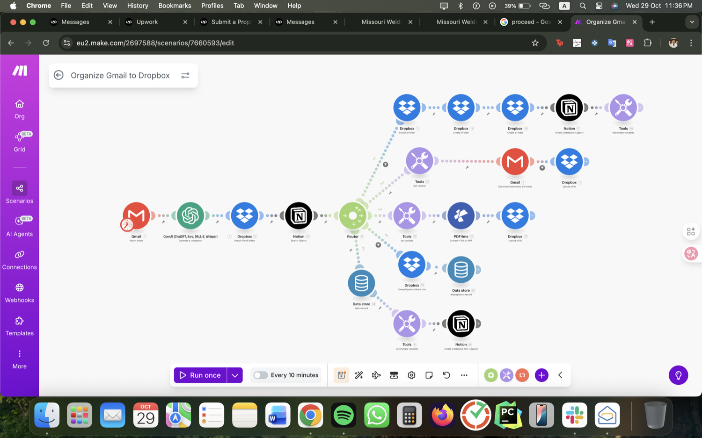Open the Gmail List email attachments module
This screenshot has width=702, height=438.
pyautogui.click(x=515, y=161)
